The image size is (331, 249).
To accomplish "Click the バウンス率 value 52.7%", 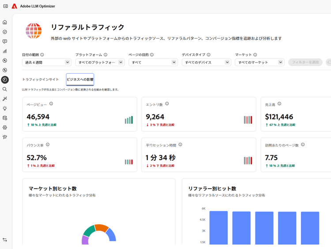I will click(37, 157).
